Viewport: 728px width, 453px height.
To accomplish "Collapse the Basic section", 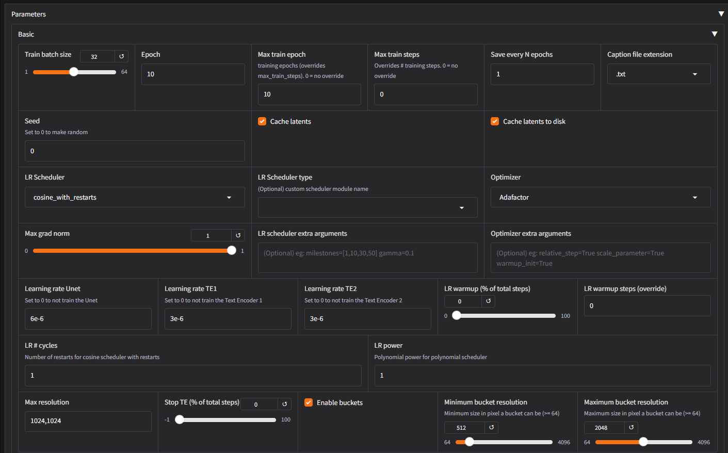I will tap(715, 34).
